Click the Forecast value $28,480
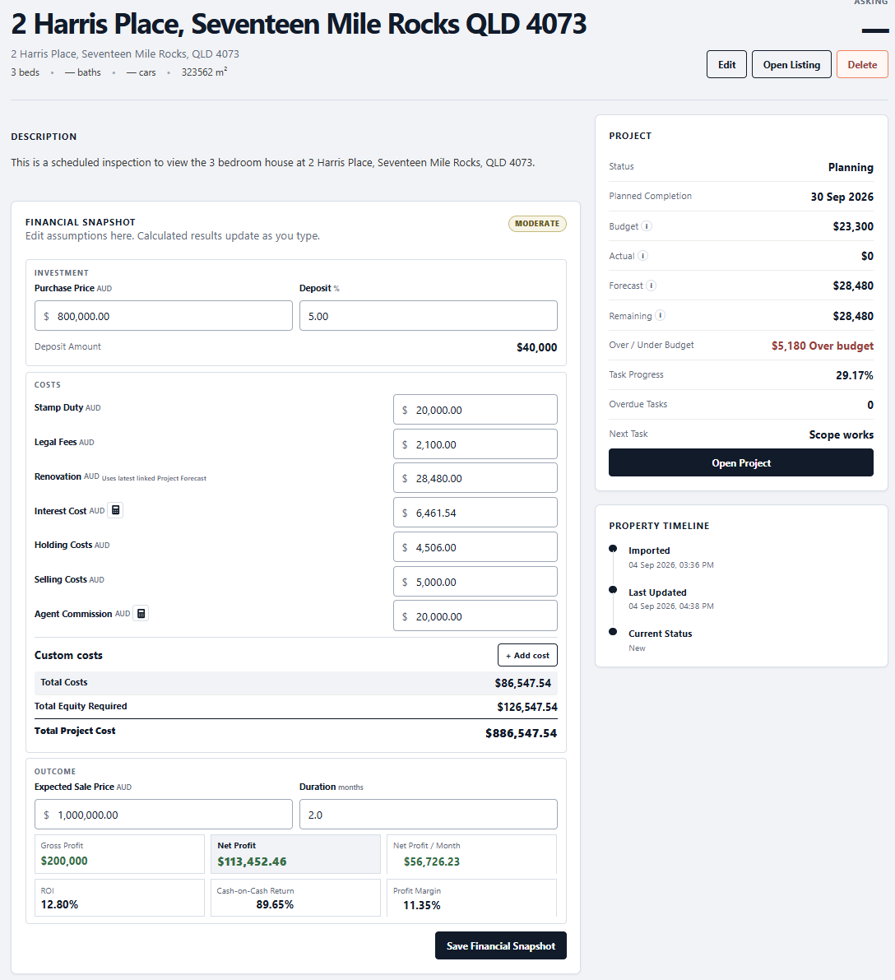 [853, 286]
